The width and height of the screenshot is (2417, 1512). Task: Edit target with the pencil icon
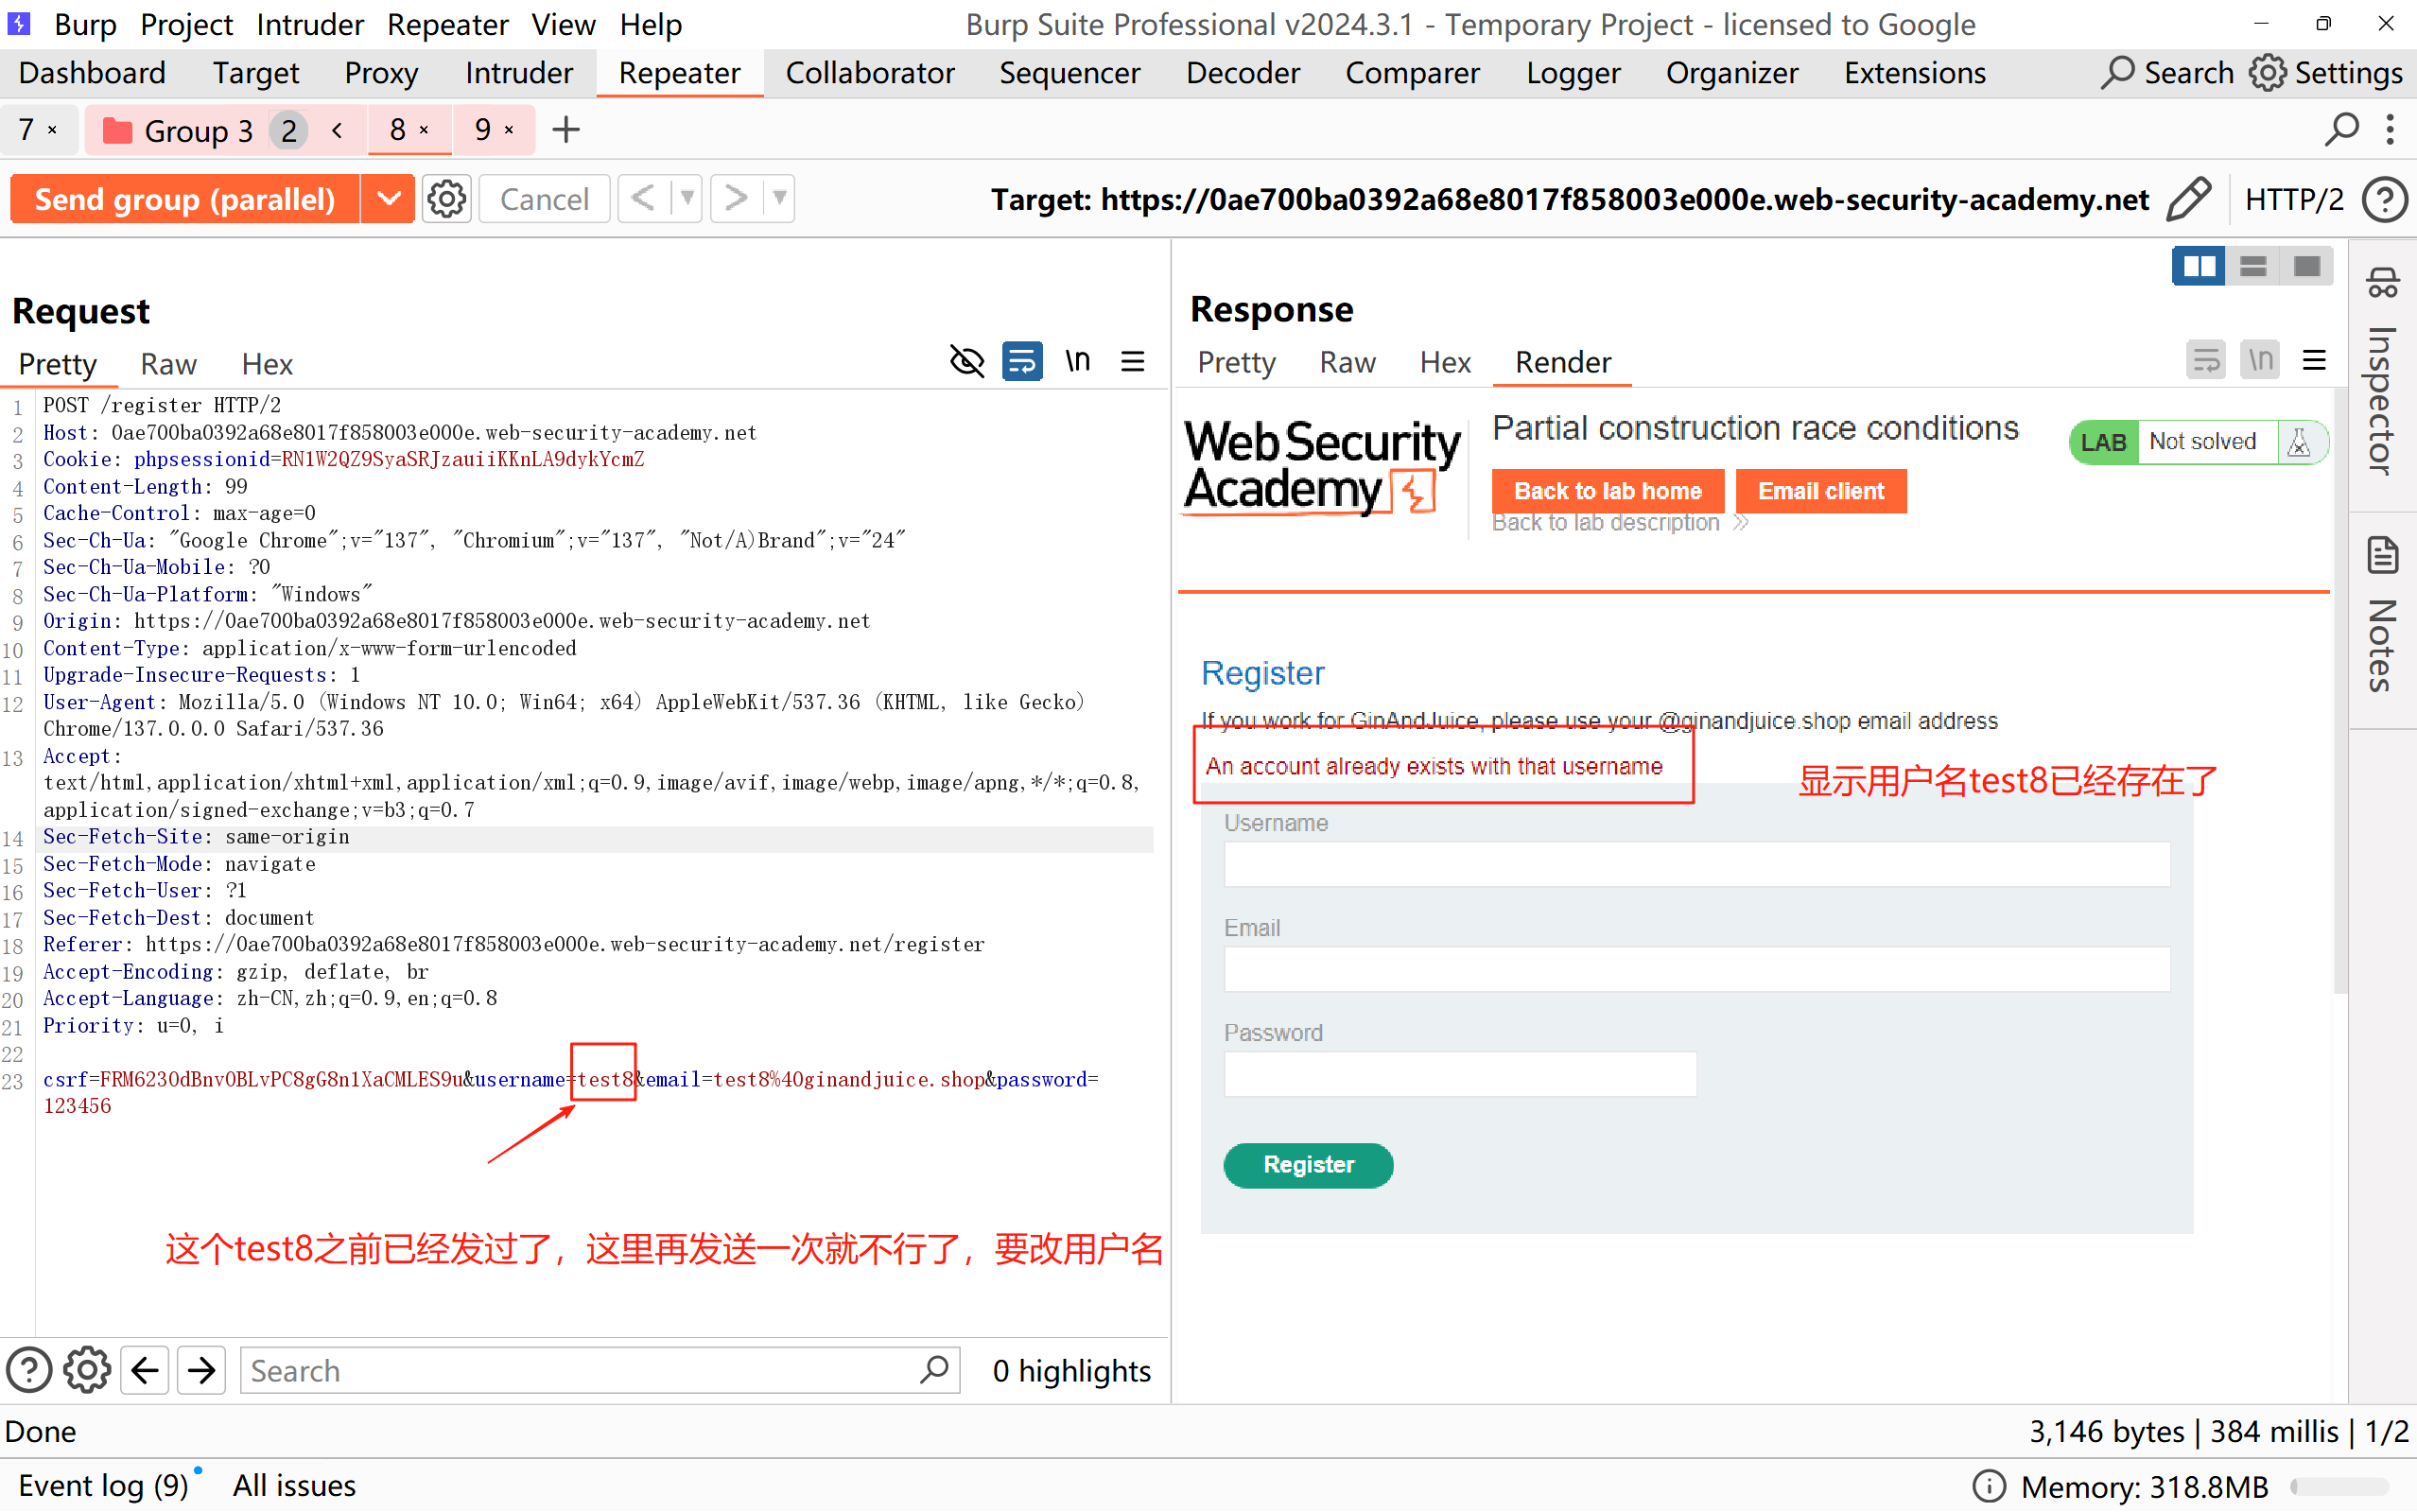pyautogui.click(x=2189, y=199)
